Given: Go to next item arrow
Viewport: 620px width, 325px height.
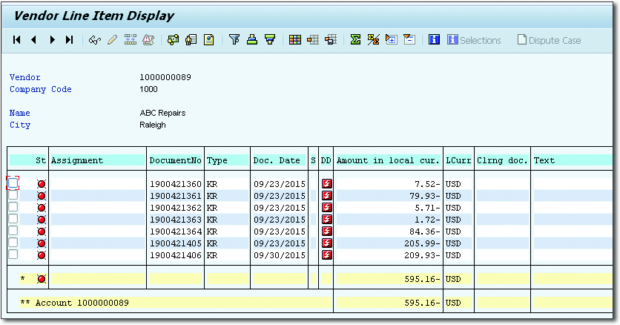Looking at the screenshot, I should (52, 40).
